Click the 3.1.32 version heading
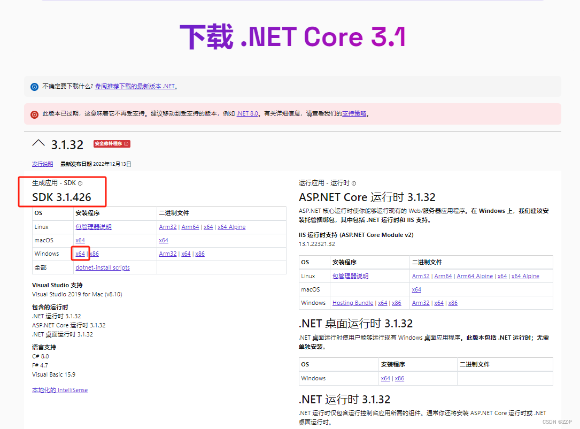 coord(67,145)
